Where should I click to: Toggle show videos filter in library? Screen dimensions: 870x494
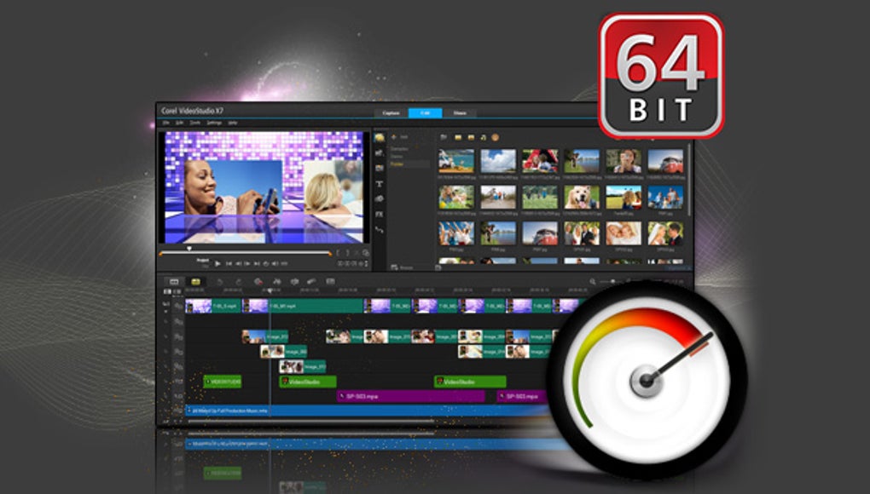point(458,137)
